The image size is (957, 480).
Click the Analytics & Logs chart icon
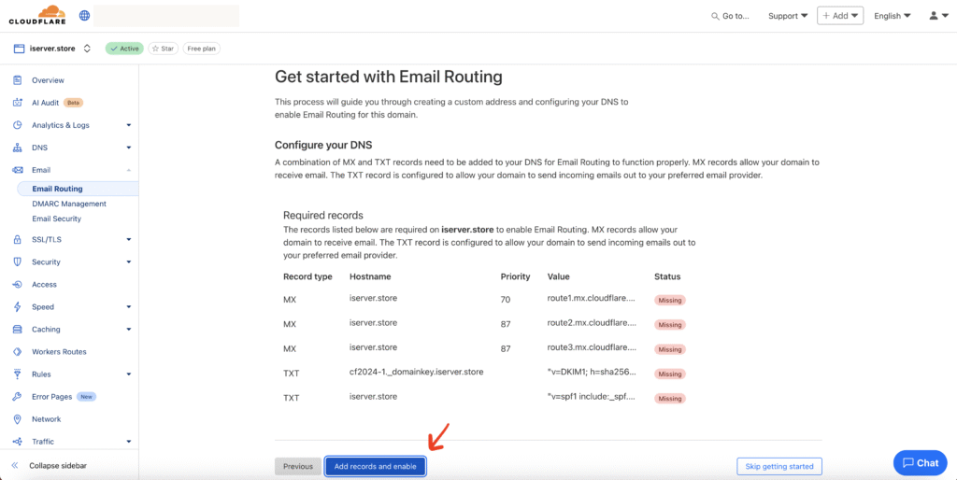pos(18,125)
